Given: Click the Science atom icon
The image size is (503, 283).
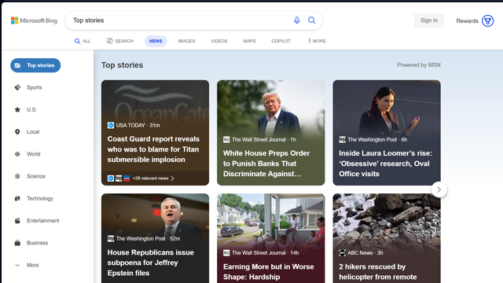Looking at the screenshot, I should click(x=17, y=176).
